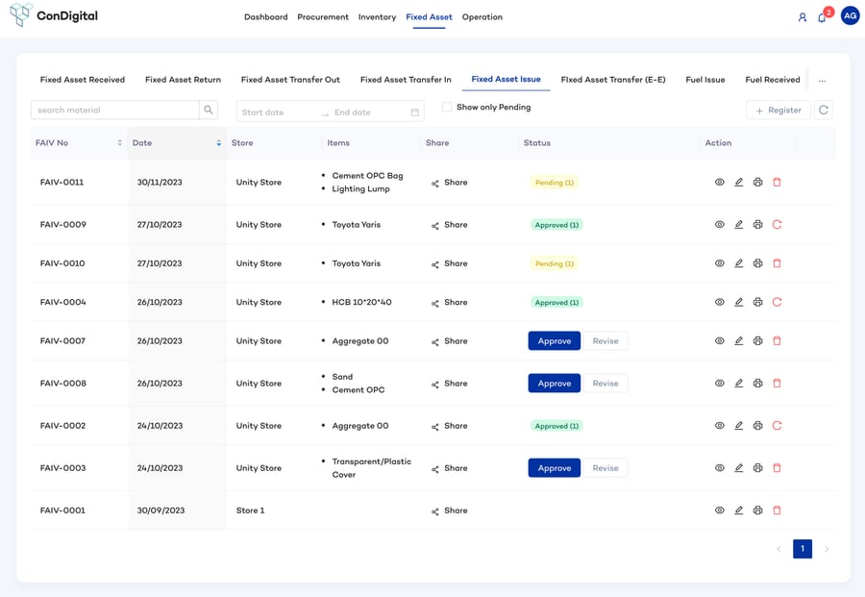865x597 pixels.
Task: Revise FAIV-0007
Action: pos(605,341)
